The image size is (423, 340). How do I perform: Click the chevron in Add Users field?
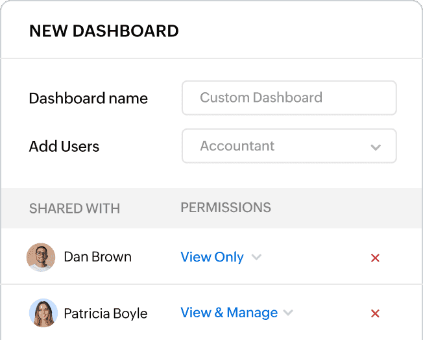[x=376, y=147]
